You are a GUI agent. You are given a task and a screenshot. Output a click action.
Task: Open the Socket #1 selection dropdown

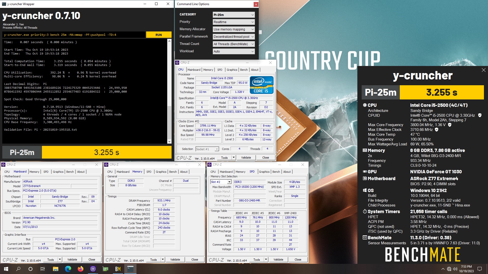207,149
